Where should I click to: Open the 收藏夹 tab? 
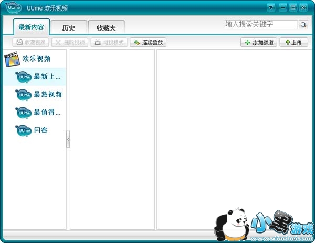[x=106, y=27]
